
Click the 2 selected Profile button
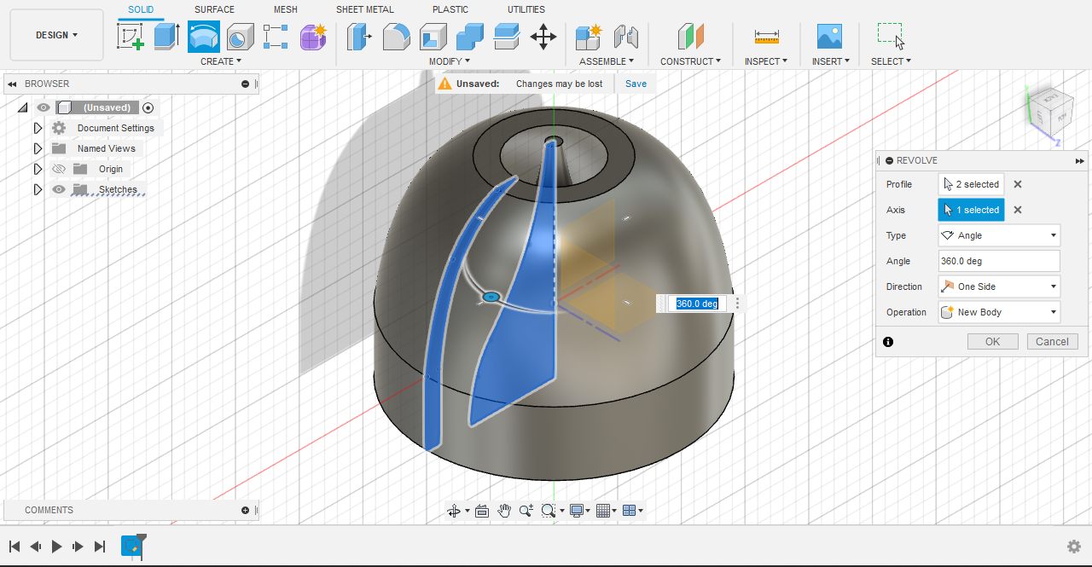pos(971,184)
